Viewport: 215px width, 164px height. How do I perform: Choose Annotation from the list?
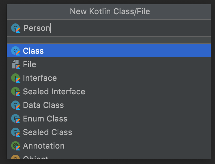coord(109,146)
